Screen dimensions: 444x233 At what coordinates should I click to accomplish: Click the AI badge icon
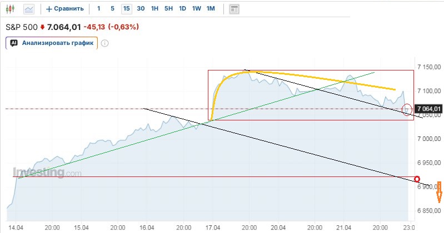[x=14, y=43]
